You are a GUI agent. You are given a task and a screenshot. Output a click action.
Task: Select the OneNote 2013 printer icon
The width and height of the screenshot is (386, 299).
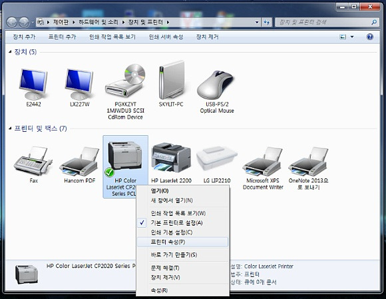tap(308, 161)
